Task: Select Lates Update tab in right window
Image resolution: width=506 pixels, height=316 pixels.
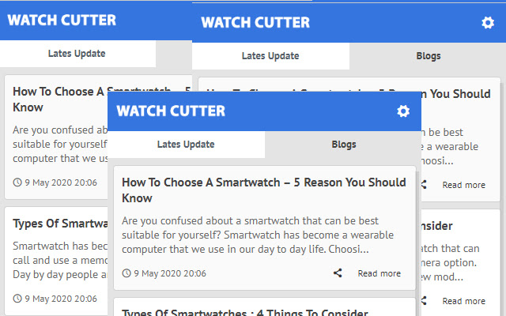Action: (x=270, y=56)
